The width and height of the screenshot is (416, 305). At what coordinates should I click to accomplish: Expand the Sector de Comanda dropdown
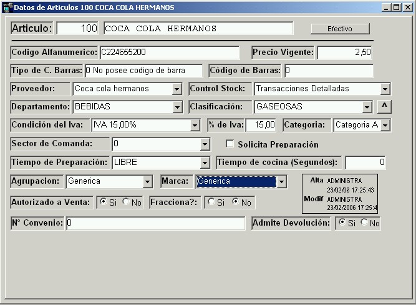[x=205, y=144]
